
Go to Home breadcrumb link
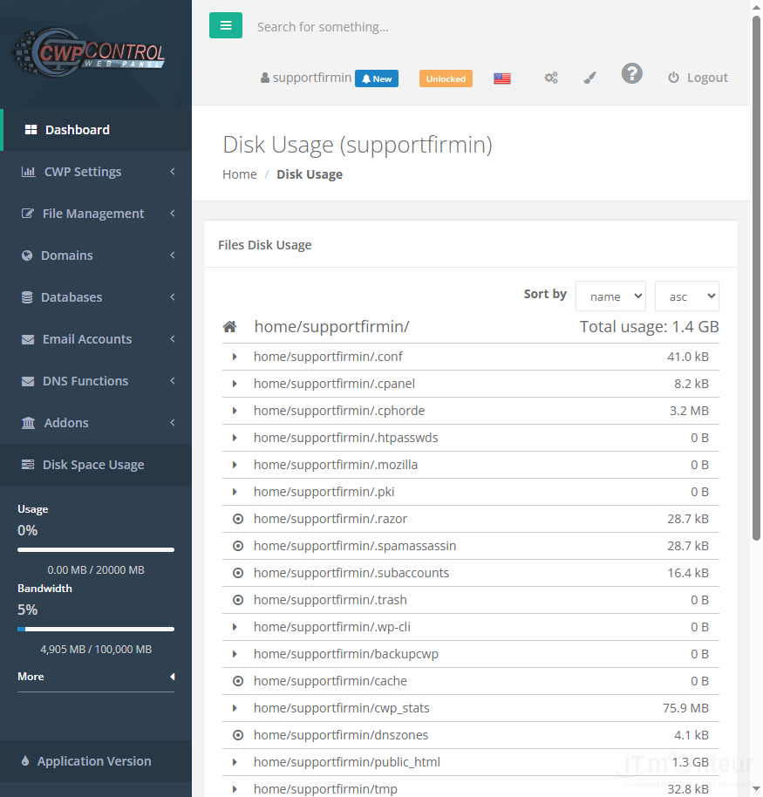(240, 174)
